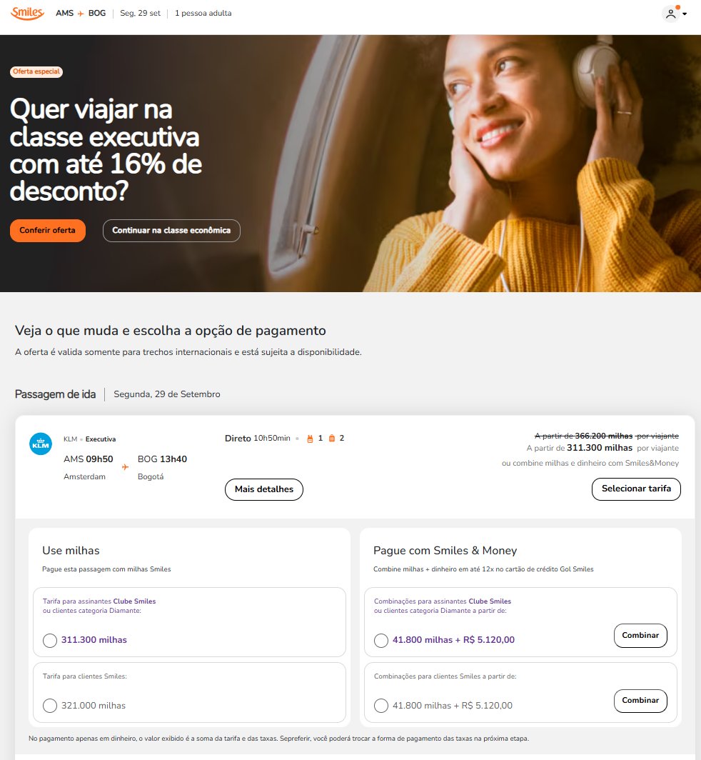
Task: Click the checked baggage icon
Action: pyautogui.click(x=332, y=438)
